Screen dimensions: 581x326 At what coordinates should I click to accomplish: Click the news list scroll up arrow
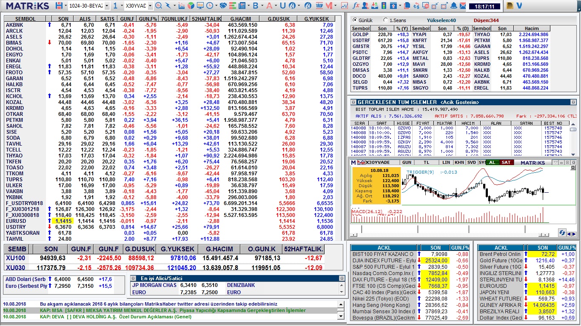[340, 304]
